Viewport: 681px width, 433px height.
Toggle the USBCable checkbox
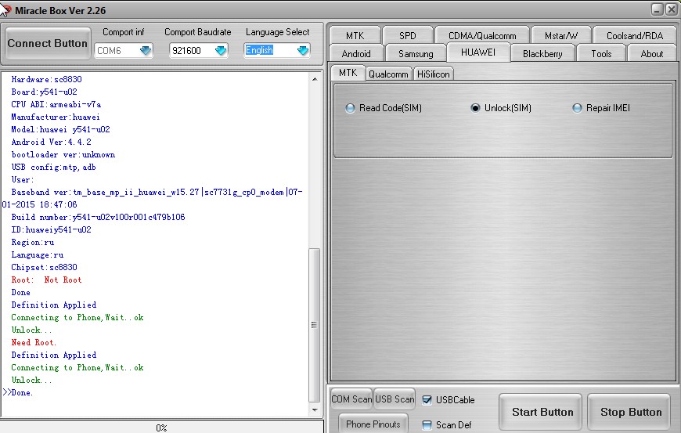[x=427, y=400]
